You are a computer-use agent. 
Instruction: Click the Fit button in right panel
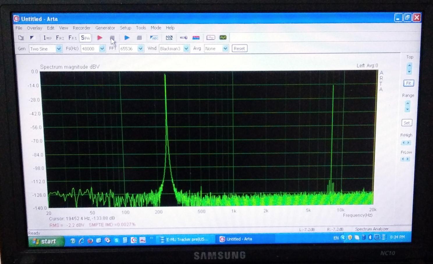409,83
